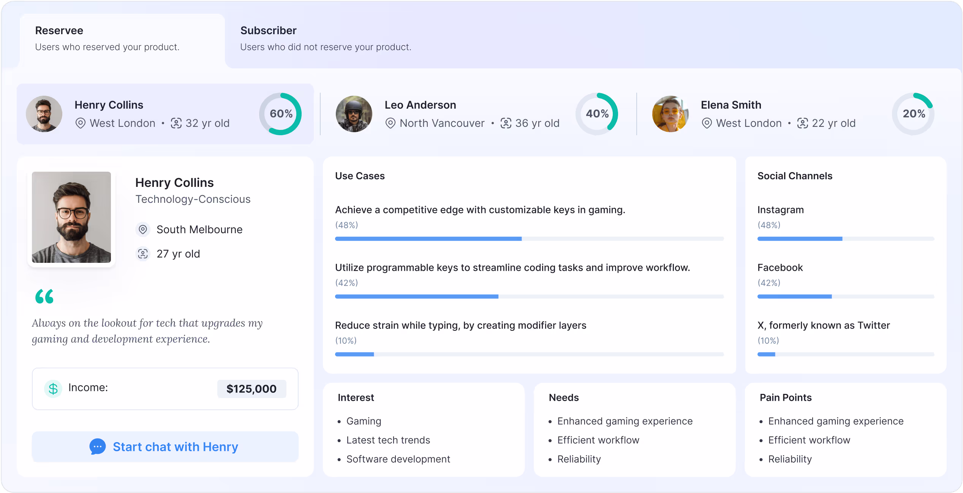Click the Facebook progress bar
Viewport: 963px width, 493px height.
(846, 296)
